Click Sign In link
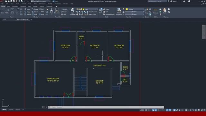The image size is (206, 116). 173,1
